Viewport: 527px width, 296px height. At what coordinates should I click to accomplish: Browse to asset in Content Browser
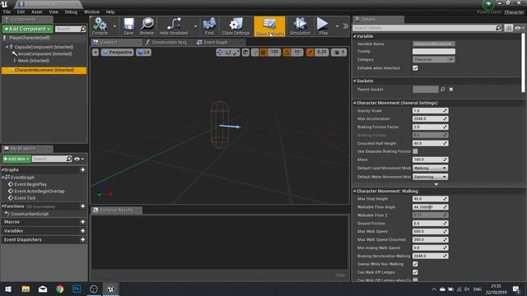pos(147,26)
